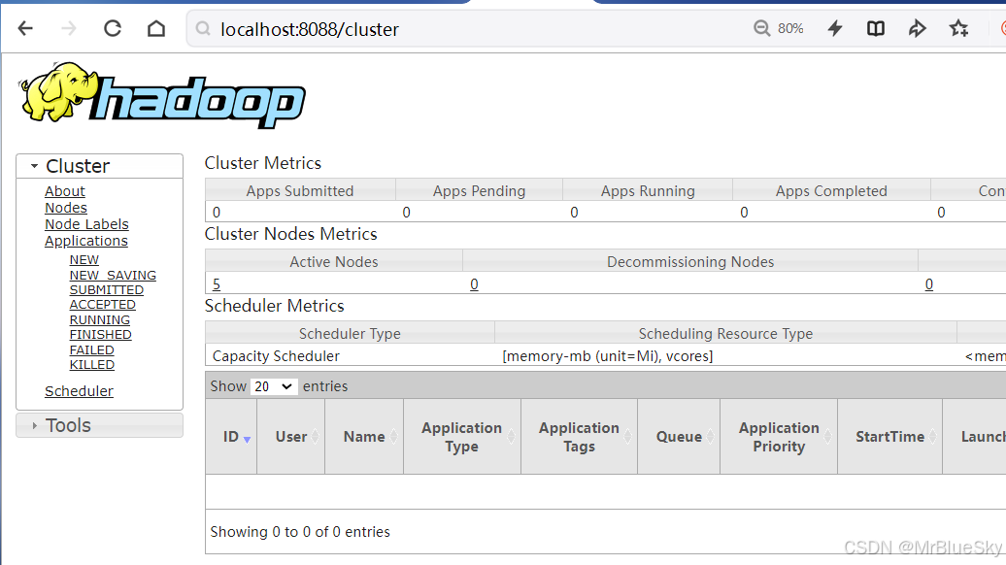Click the search icon in the address bar
This screenshot has height=565, width=1006.
coord(203,29)
